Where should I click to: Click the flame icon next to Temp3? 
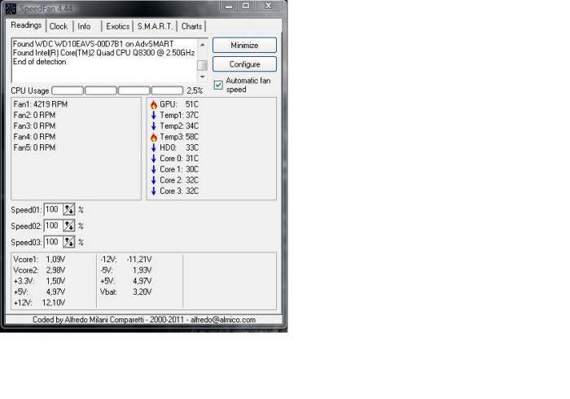click(154, 137)
